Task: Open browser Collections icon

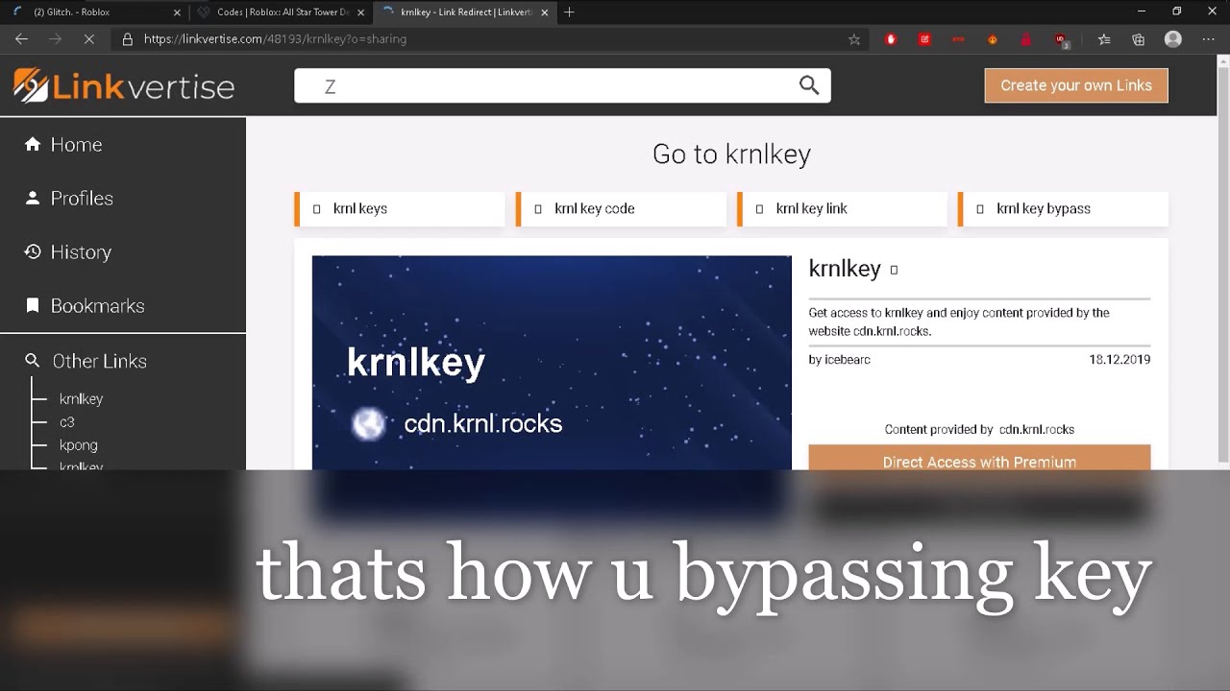Action: (x=1139, y=39)
